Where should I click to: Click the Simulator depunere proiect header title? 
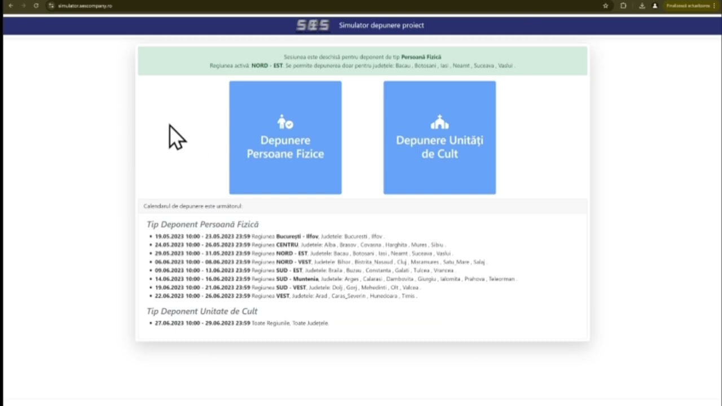click(x=381, y=25)
